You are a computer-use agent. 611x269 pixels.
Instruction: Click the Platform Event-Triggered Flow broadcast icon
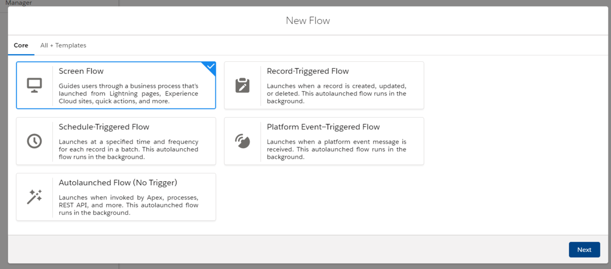242,141
